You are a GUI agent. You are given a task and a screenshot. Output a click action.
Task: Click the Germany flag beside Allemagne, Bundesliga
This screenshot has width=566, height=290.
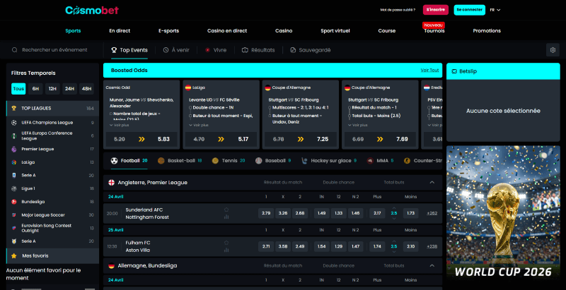tap(112, 266)
